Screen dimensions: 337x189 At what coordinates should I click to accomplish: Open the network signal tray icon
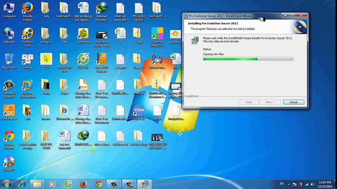pyautogui.click(x=307, y=184)
